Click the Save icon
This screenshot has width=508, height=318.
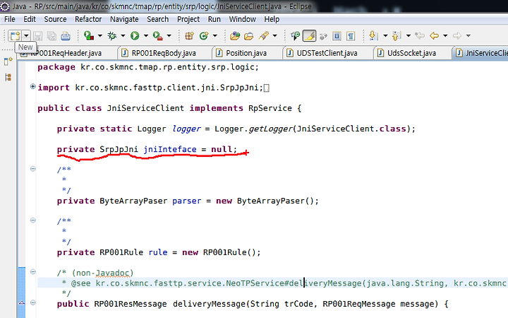point(37,36)
